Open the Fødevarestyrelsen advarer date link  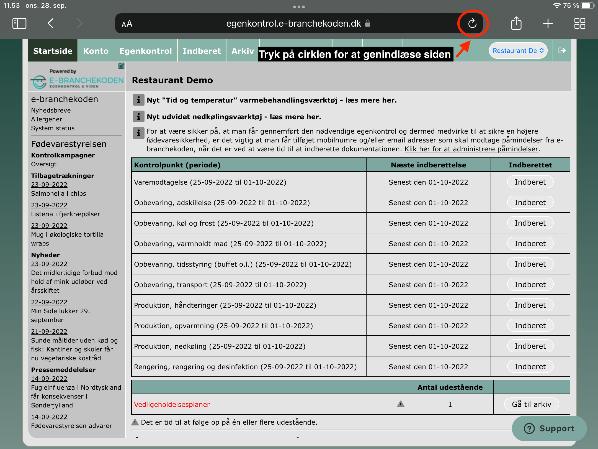point(49,417)
